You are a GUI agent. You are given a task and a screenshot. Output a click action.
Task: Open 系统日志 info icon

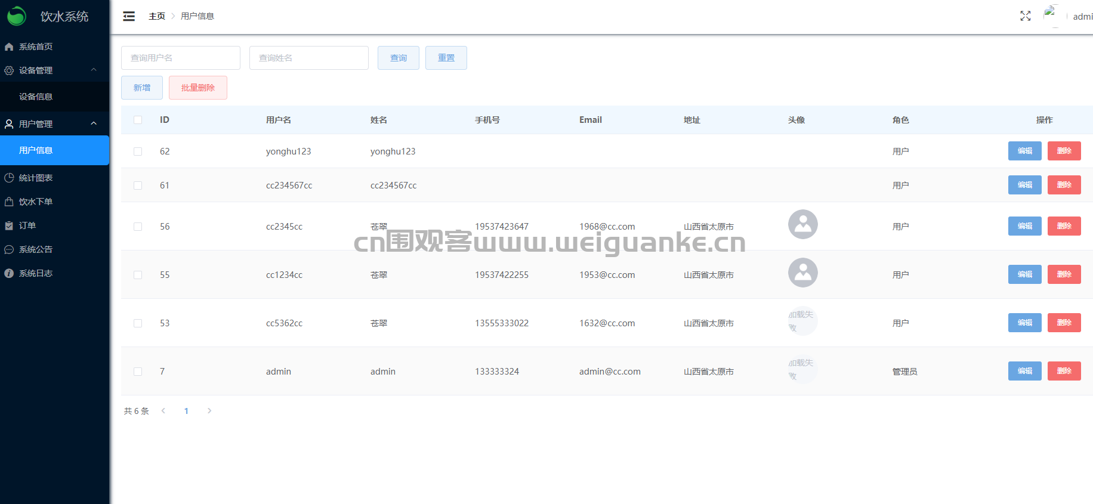9,273
